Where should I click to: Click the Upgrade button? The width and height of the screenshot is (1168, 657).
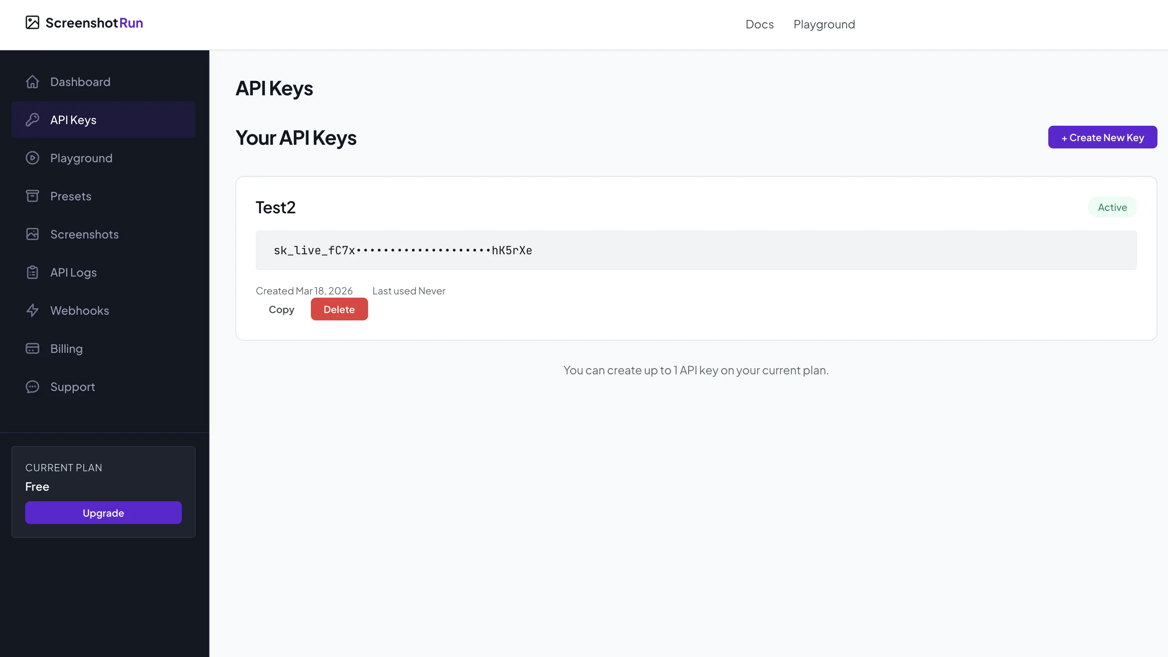(x=103, y=513)
